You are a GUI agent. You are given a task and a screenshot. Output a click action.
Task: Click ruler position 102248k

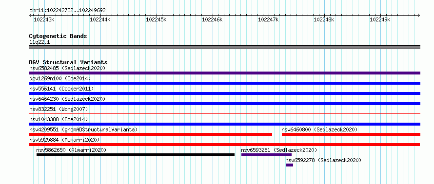[324, 19]
